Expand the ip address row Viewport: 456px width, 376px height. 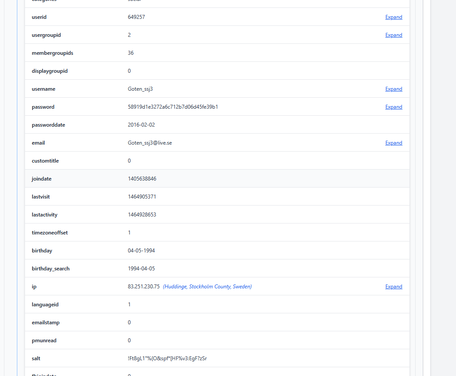coord(393,287)
